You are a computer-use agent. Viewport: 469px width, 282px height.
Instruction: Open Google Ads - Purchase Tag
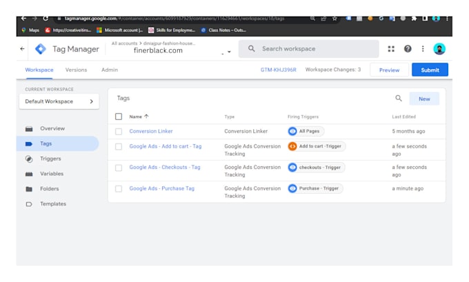pyautogui.click(x=162, y=188)
